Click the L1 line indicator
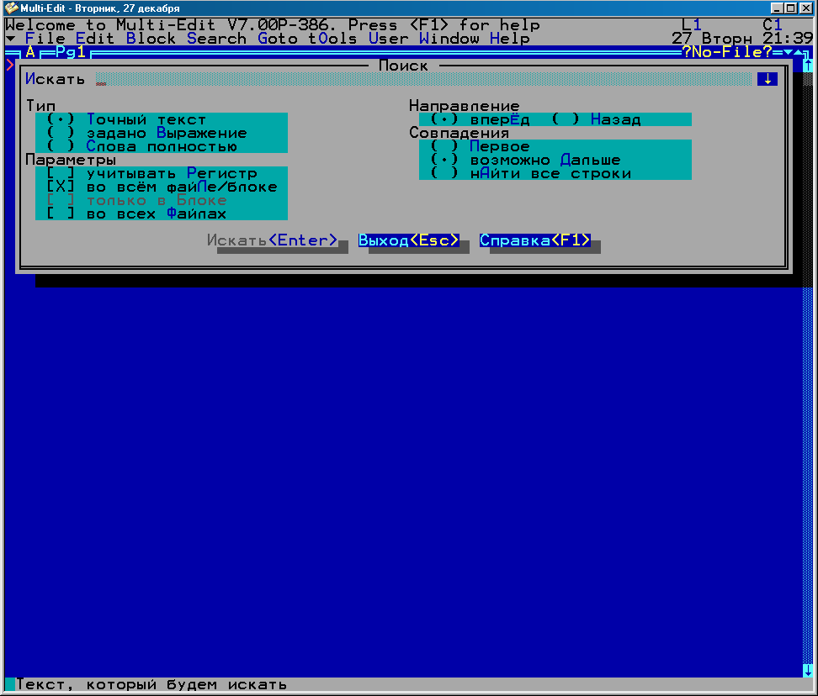Image resolution: width=818 pixels, height=696 pixels. click(692, 25)
